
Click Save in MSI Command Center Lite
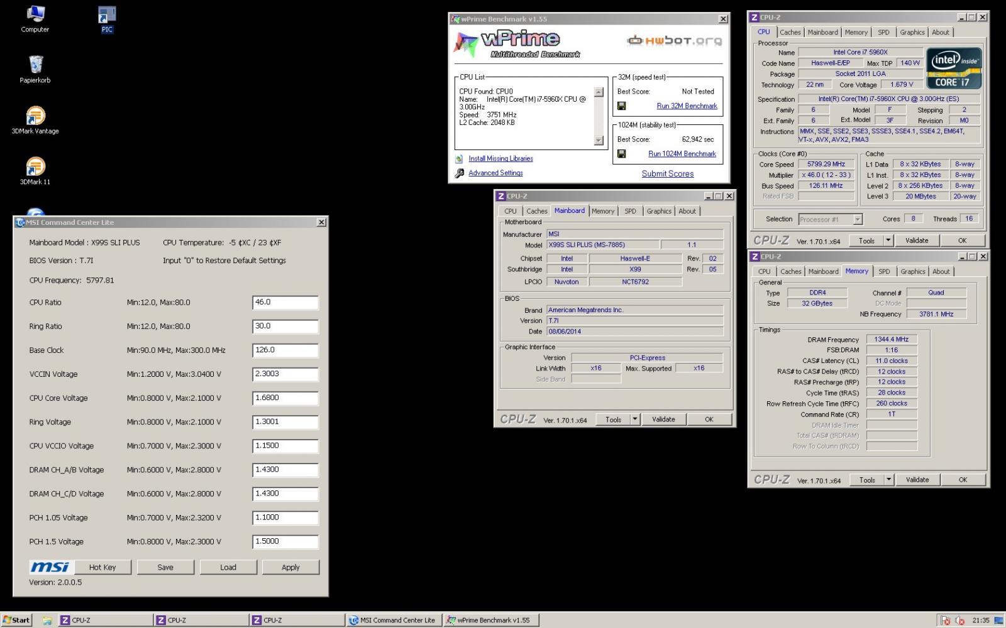click(x=165, y=567)
